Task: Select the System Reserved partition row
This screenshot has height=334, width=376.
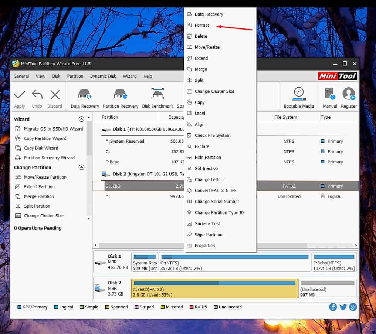Action: (x=226, y=141)
